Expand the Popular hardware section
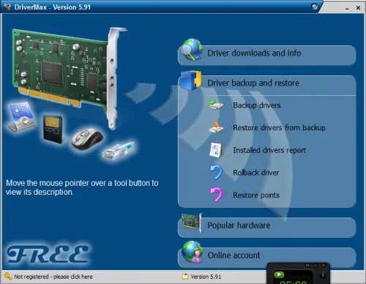 266,227
